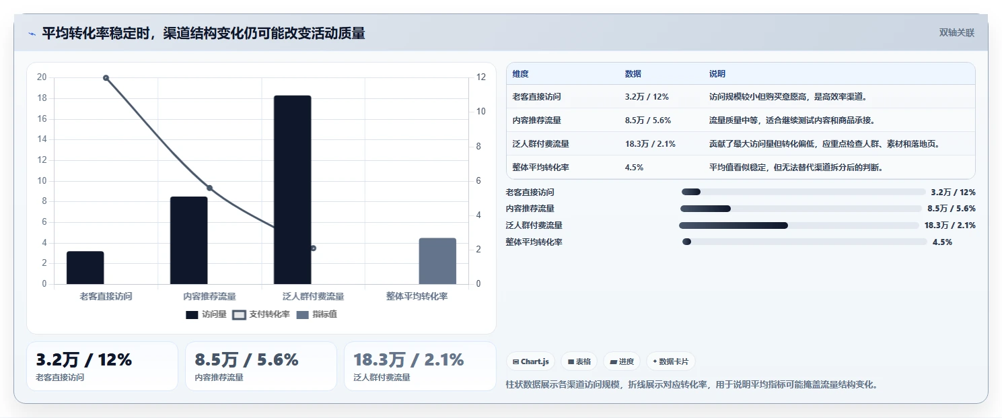This screenshot has width=1002, height=418.
Task: Click the panel title 平均转化率稳定时
Action: tap(203, 33)
